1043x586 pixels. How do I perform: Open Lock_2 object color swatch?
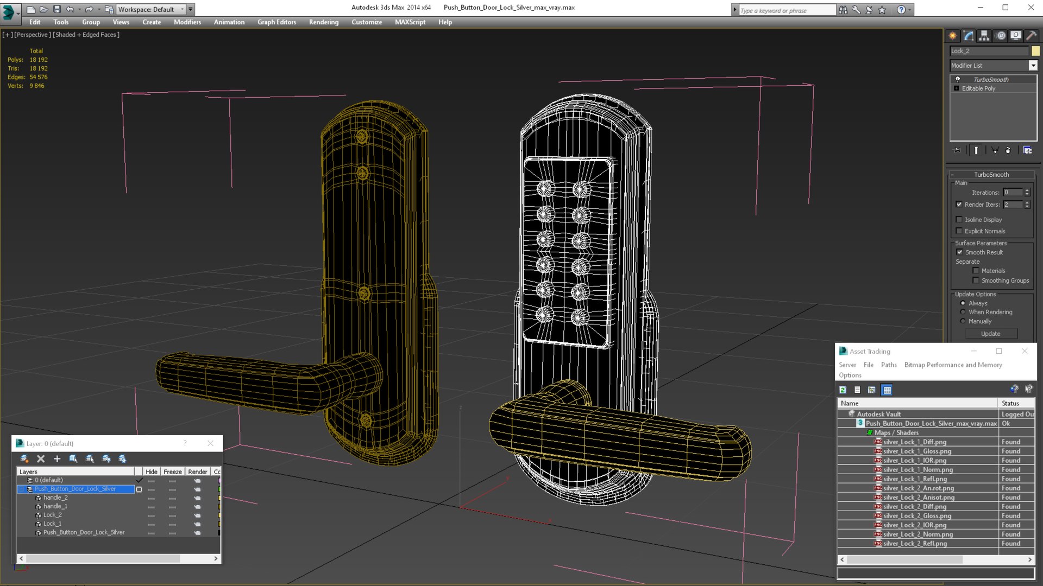[1035, 51]
